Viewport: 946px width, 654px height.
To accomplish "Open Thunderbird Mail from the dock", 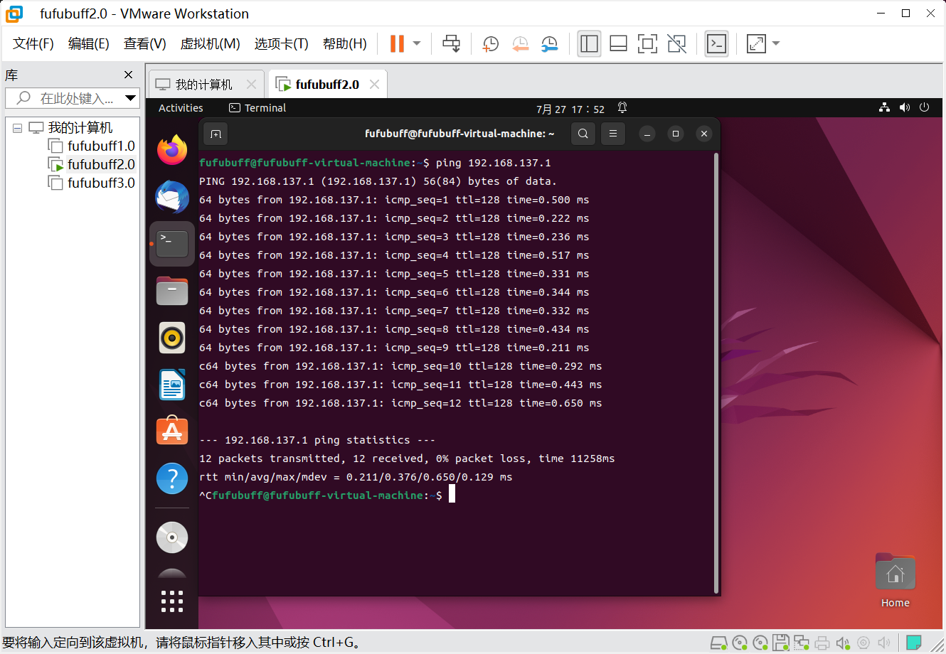I will (172, 197).
